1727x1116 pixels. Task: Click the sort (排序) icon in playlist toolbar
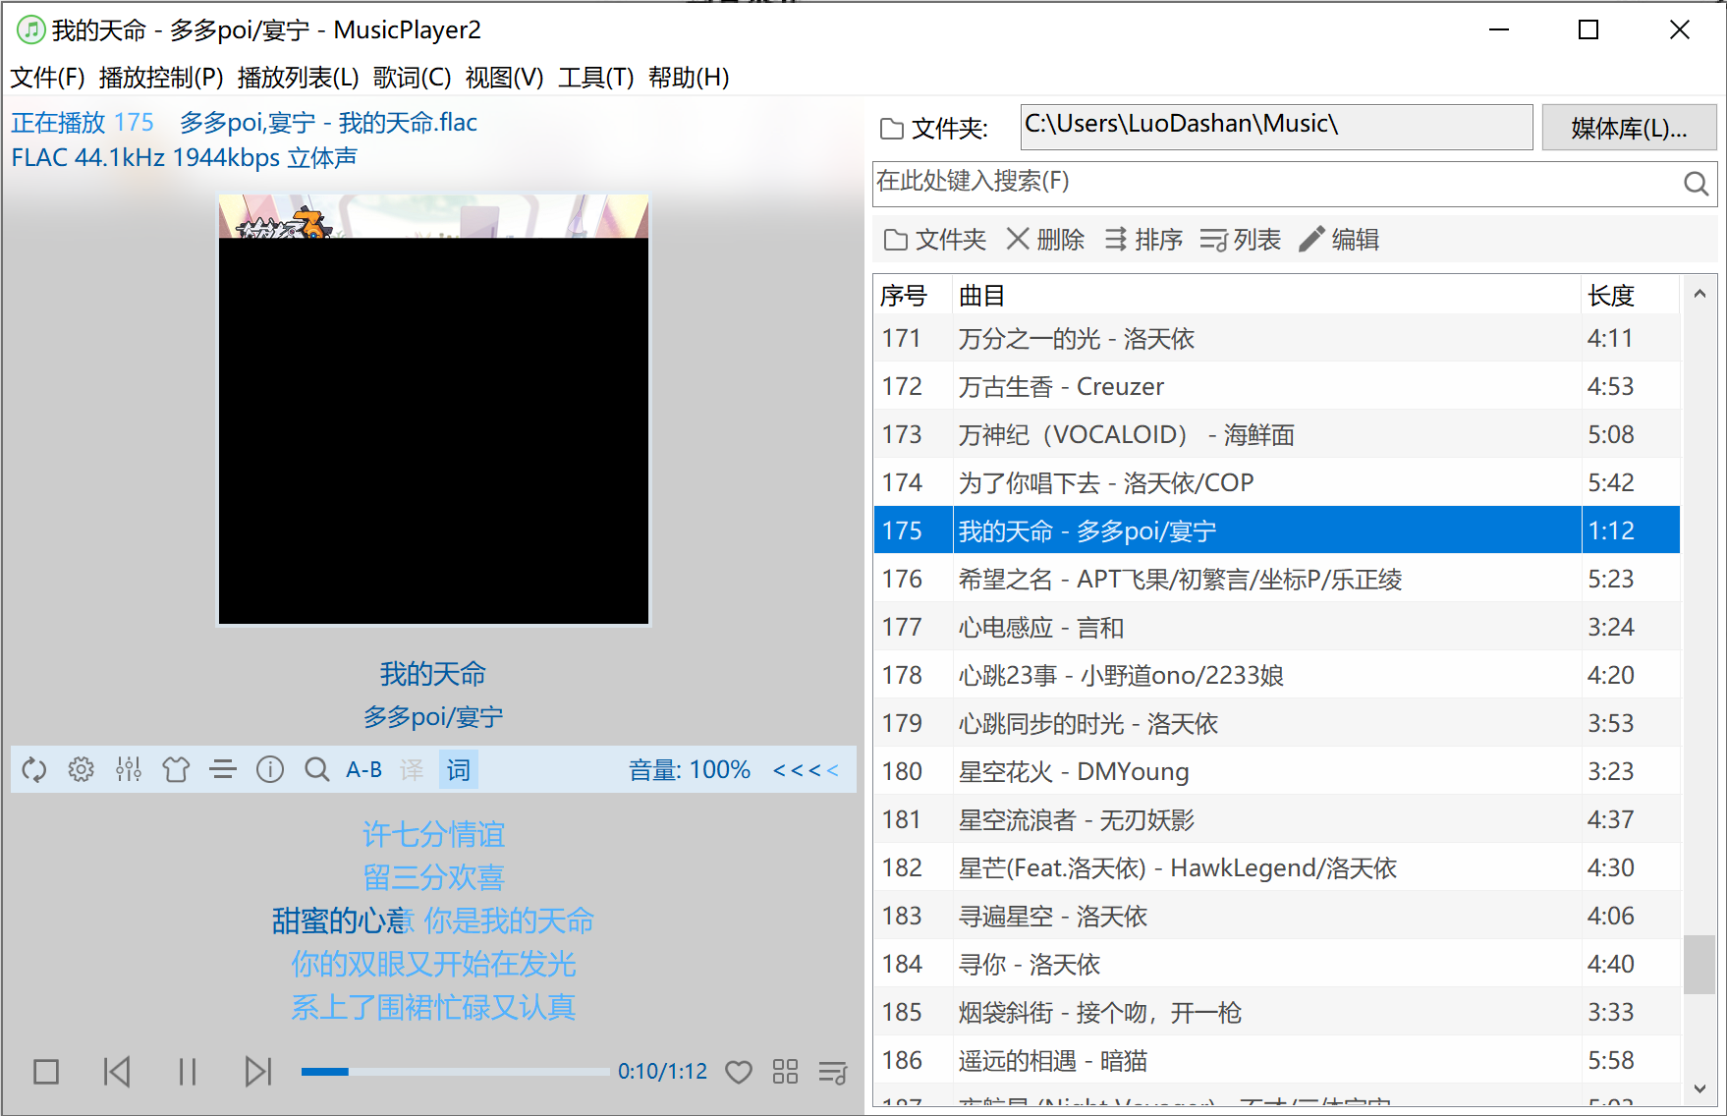point(1142,239)
